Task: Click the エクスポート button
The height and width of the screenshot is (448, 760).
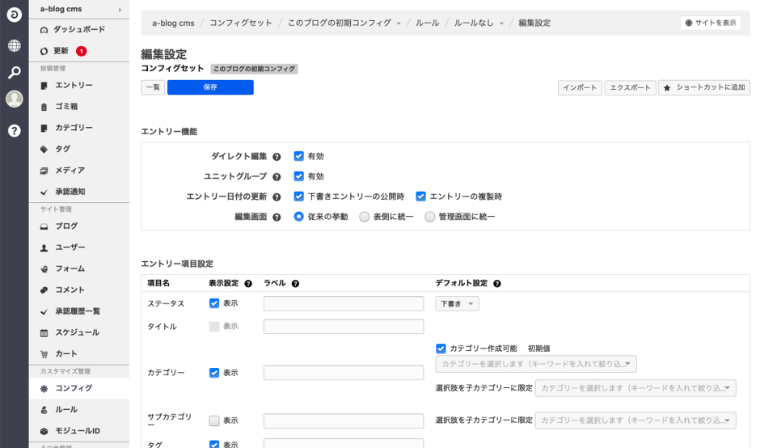Action: [630, 88]
